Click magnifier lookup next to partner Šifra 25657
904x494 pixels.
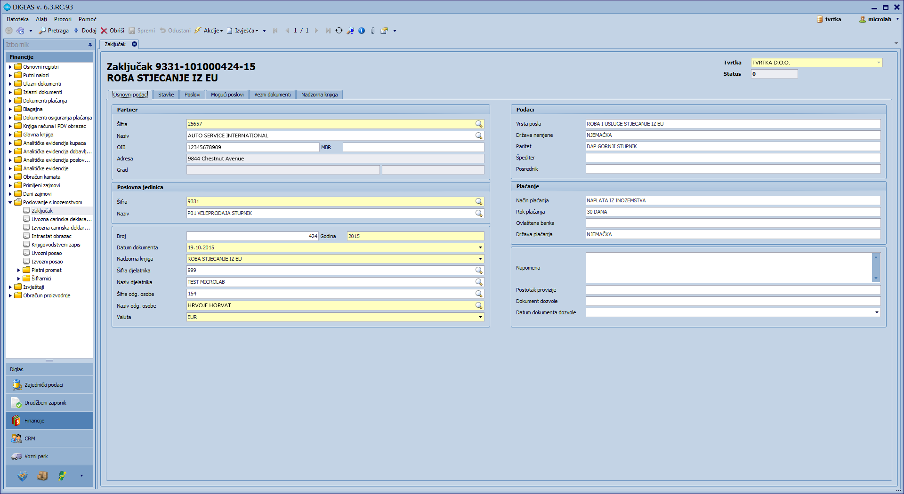coord(479,124)
